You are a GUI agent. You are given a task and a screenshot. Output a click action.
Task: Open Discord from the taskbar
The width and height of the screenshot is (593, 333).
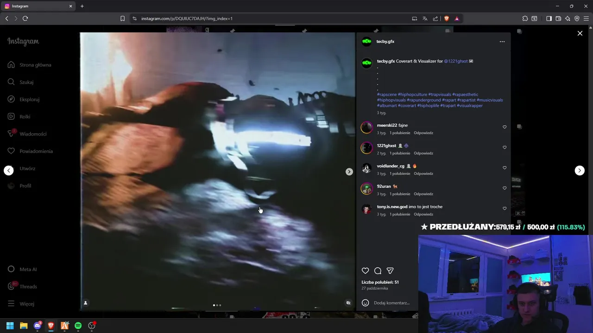click(x=38, y=326)
